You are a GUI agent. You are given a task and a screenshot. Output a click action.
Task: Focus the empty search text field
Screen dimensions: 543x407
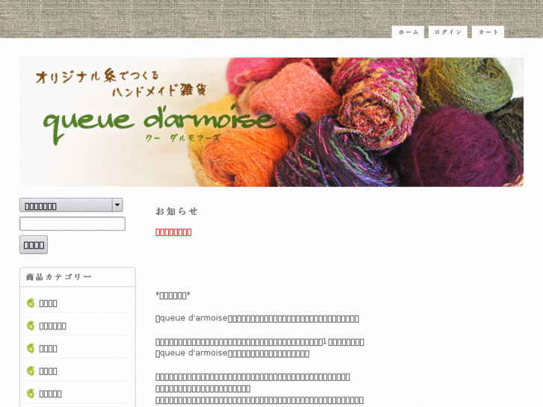[x=72, y=224]
